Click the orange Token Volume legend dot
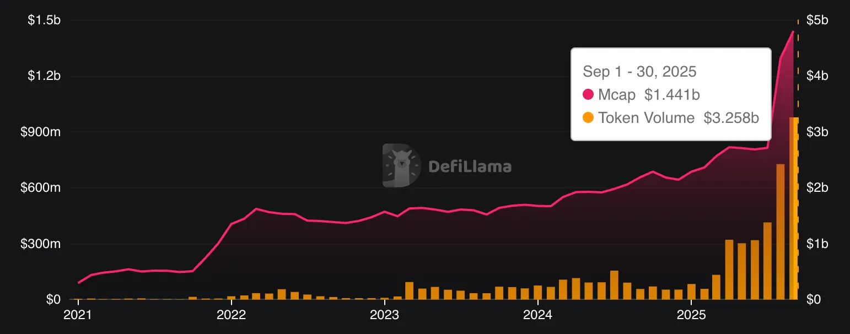This screenshot has height=334, width=850. 588,117
